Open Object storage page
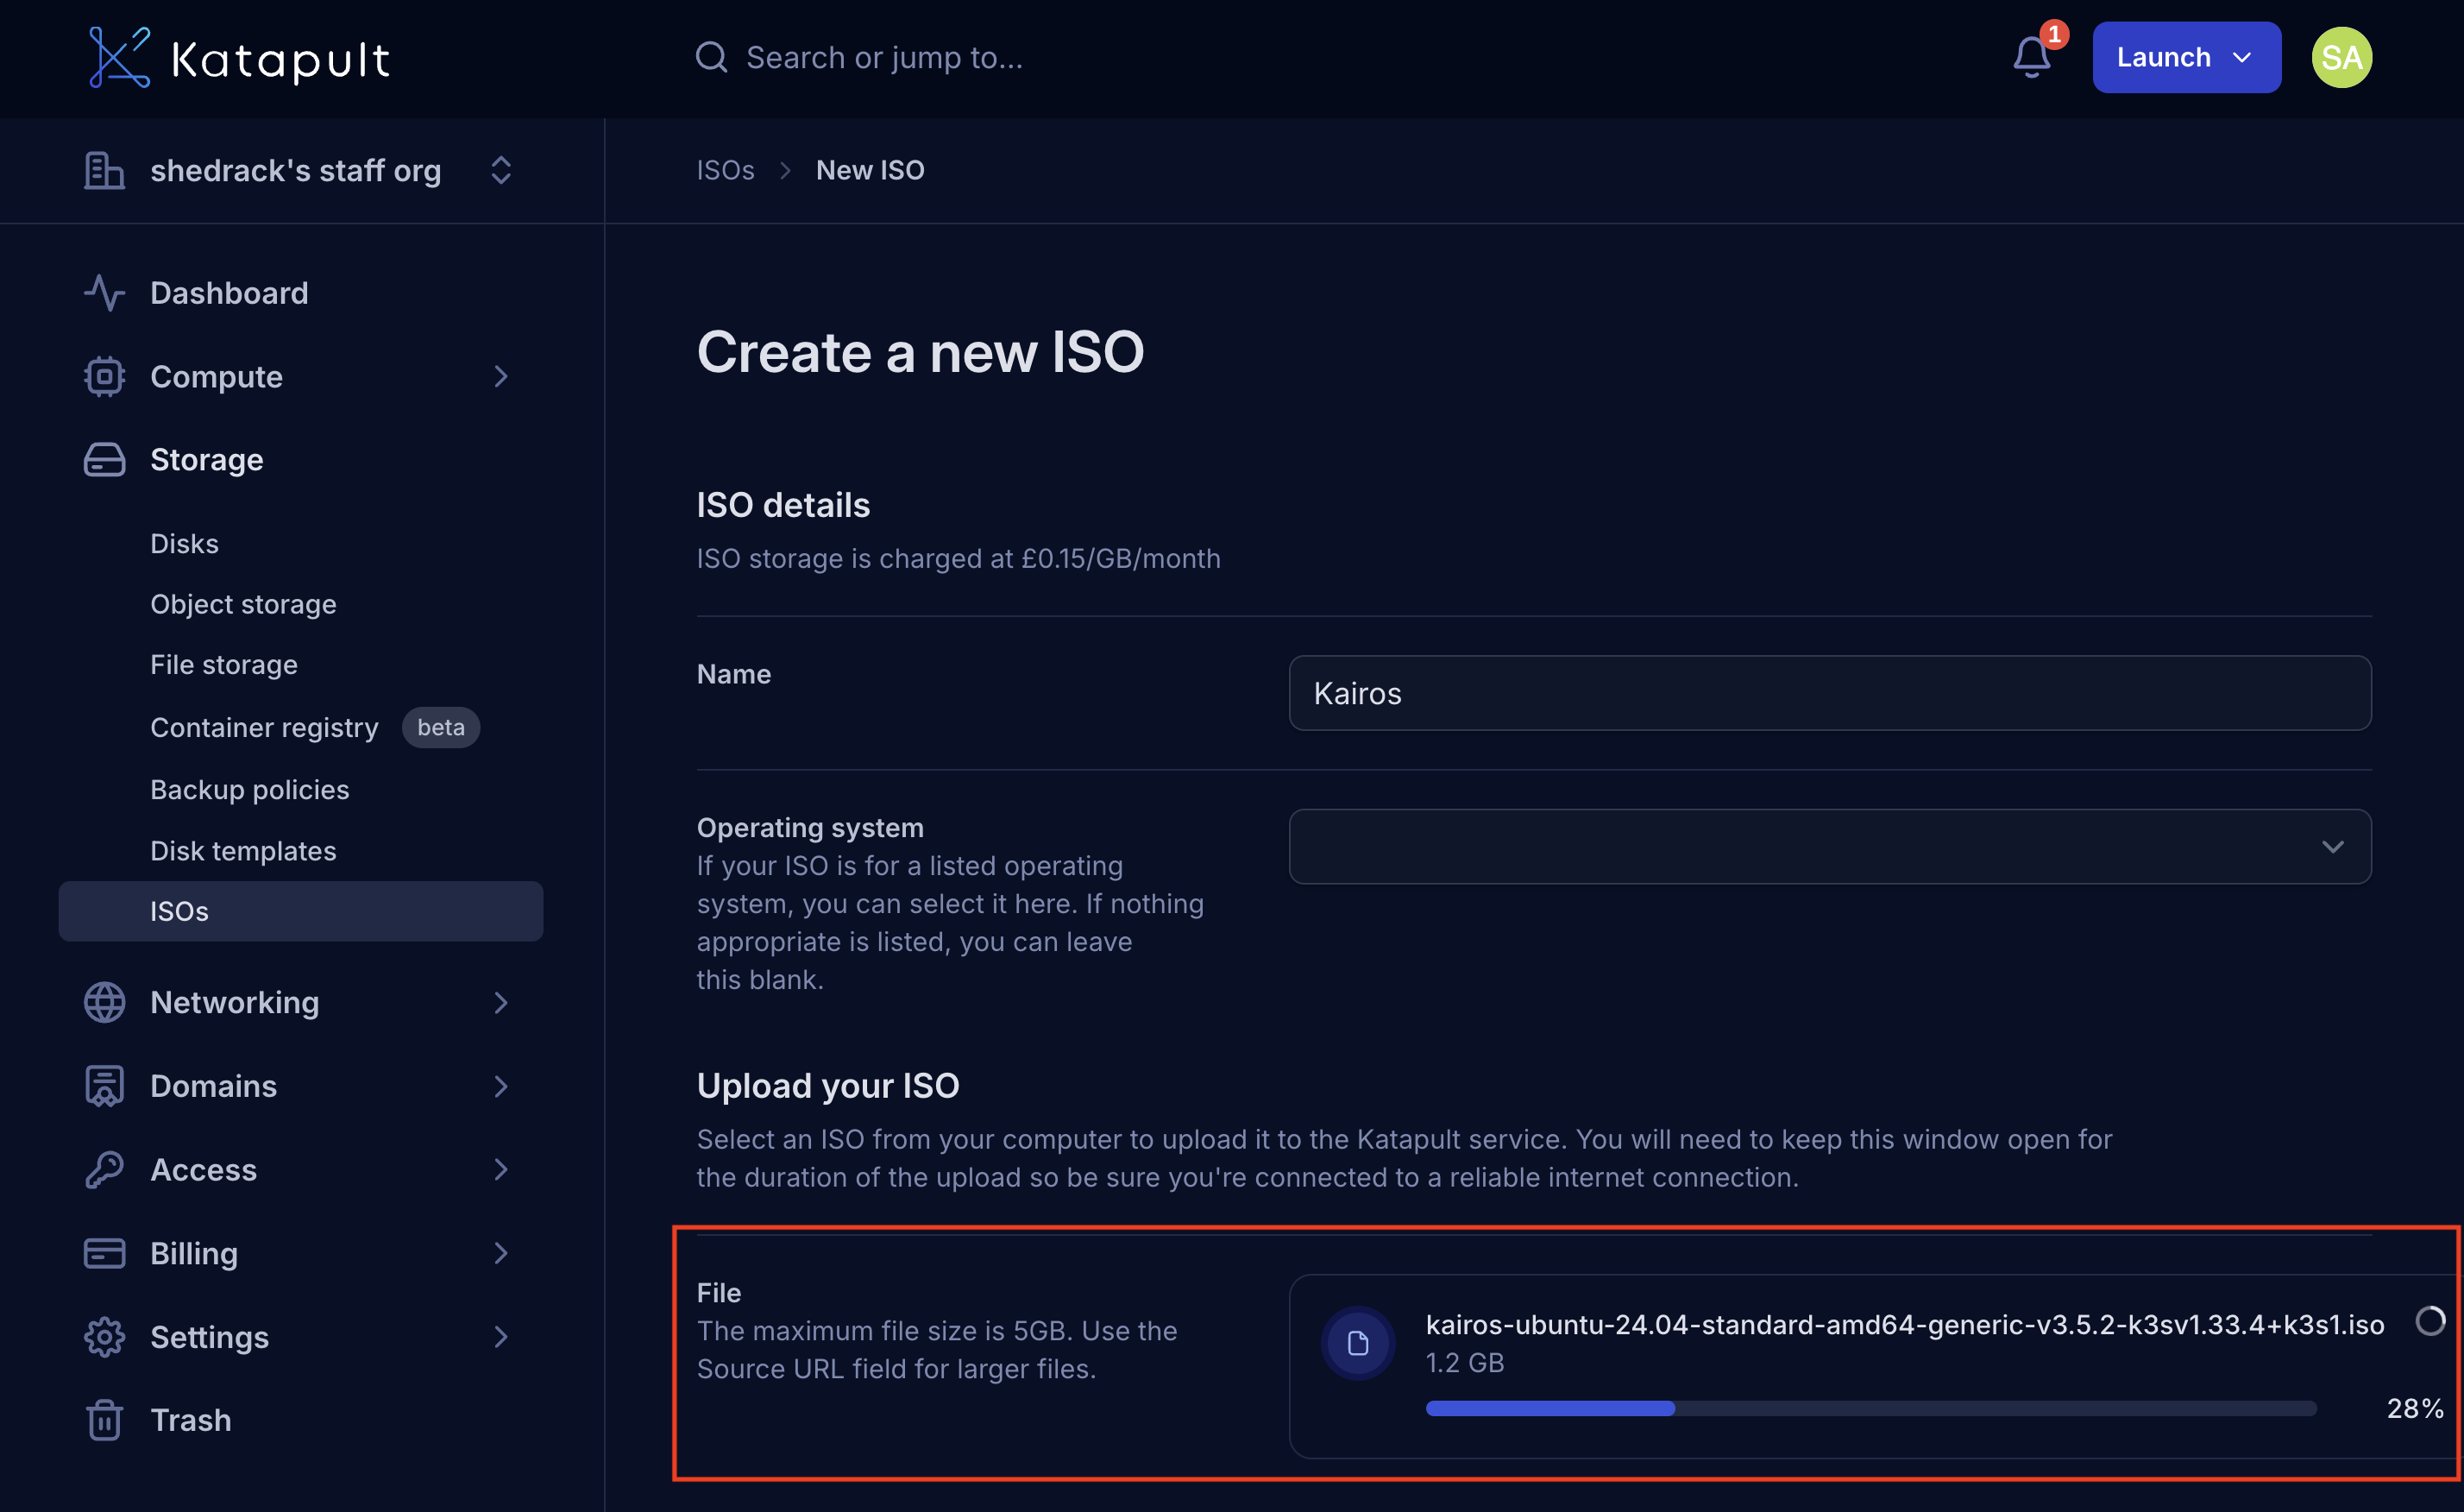2464x1512 pixels. [x=243, y=604]
